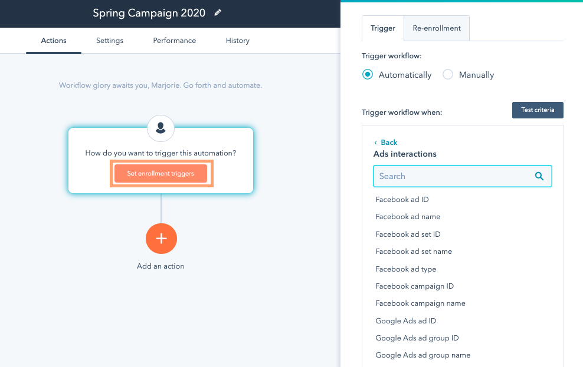583x367 pixels.
Task: Open the Trigger tab
Action: coord(383,28)
